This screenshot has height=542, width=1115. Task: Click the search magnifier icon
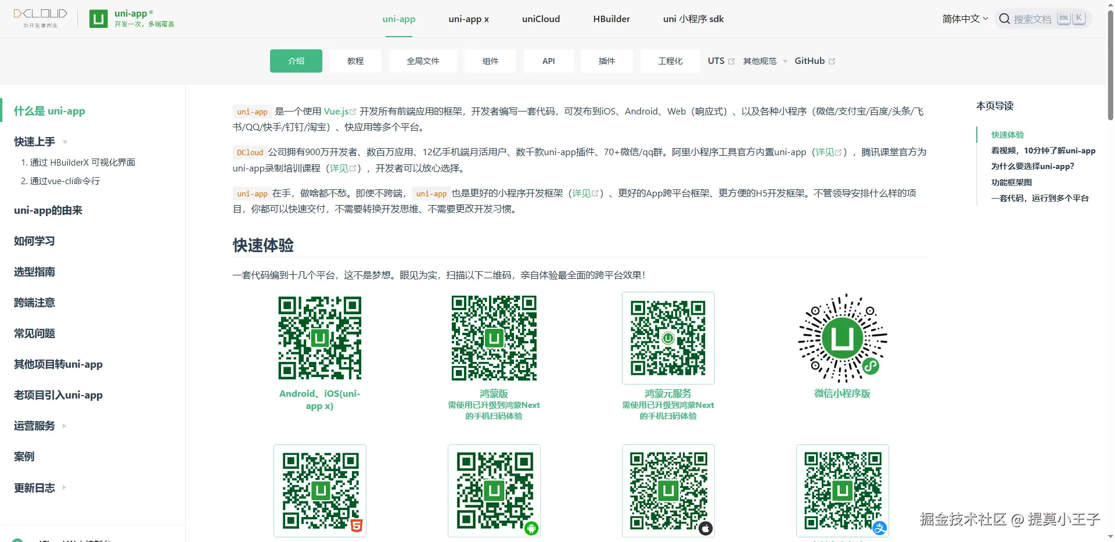1004,19
